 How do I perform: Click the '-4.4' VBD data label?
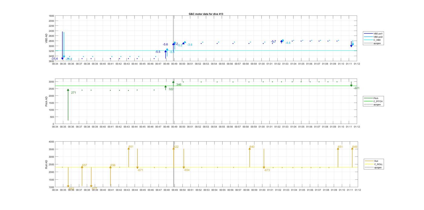(x=288, y=43)
